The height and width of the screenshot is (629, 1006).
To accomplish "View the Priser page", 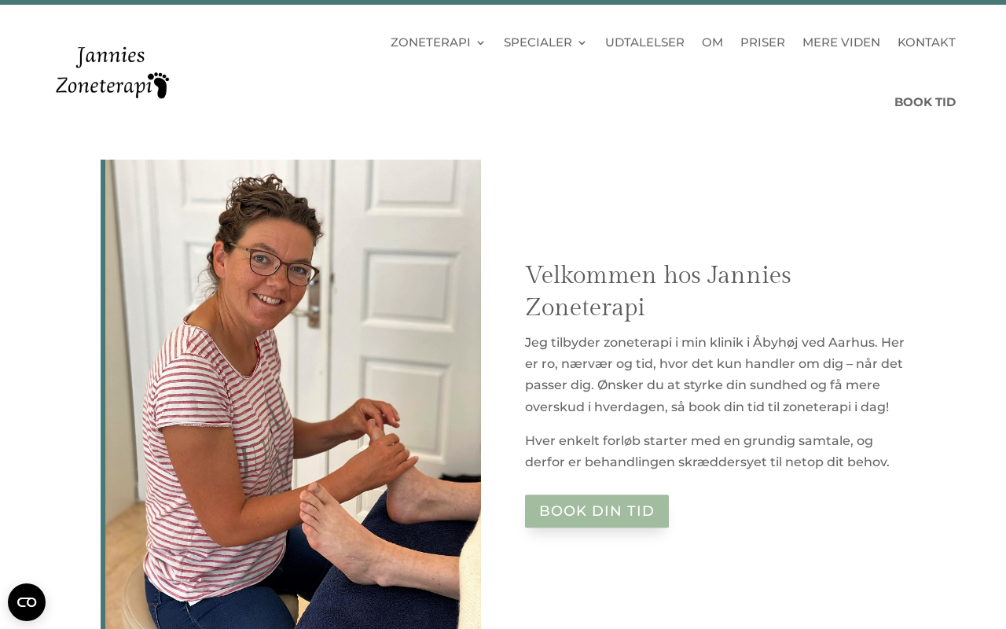I will 762,42.
